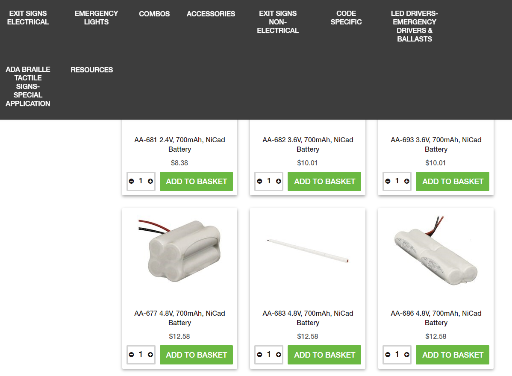Increase quantity for AA-686 battery
This screenshot has width=512, height=376.
[x=406, y=355]
